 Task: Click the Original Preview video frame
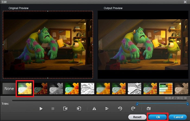tap(48, 45)
